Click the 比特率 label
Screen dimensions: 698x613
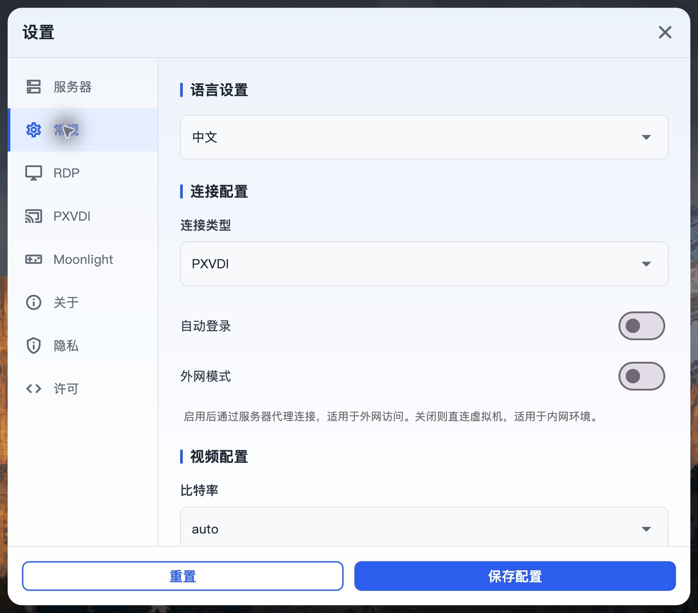(199, 490)
